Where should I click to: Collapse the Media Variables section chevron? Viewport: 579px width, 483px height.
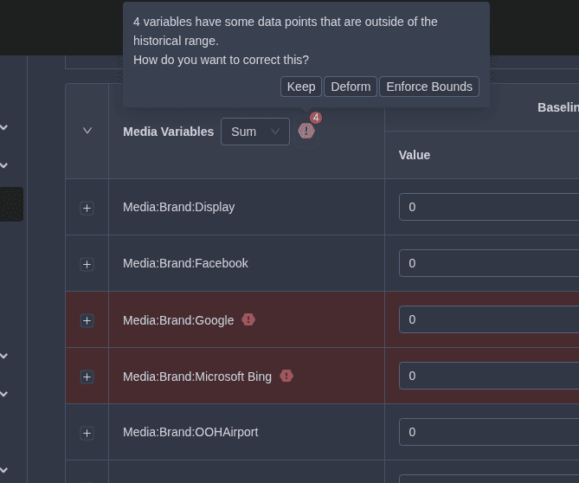[x=87, y=131]
